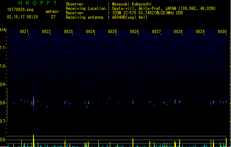Click the antenna value A504HB(yagi 4el)

(130, 17)
